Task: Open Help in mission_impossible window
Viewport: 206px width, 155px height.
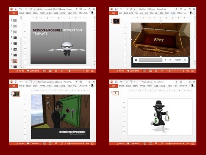Action: click(x=76, y=9)
